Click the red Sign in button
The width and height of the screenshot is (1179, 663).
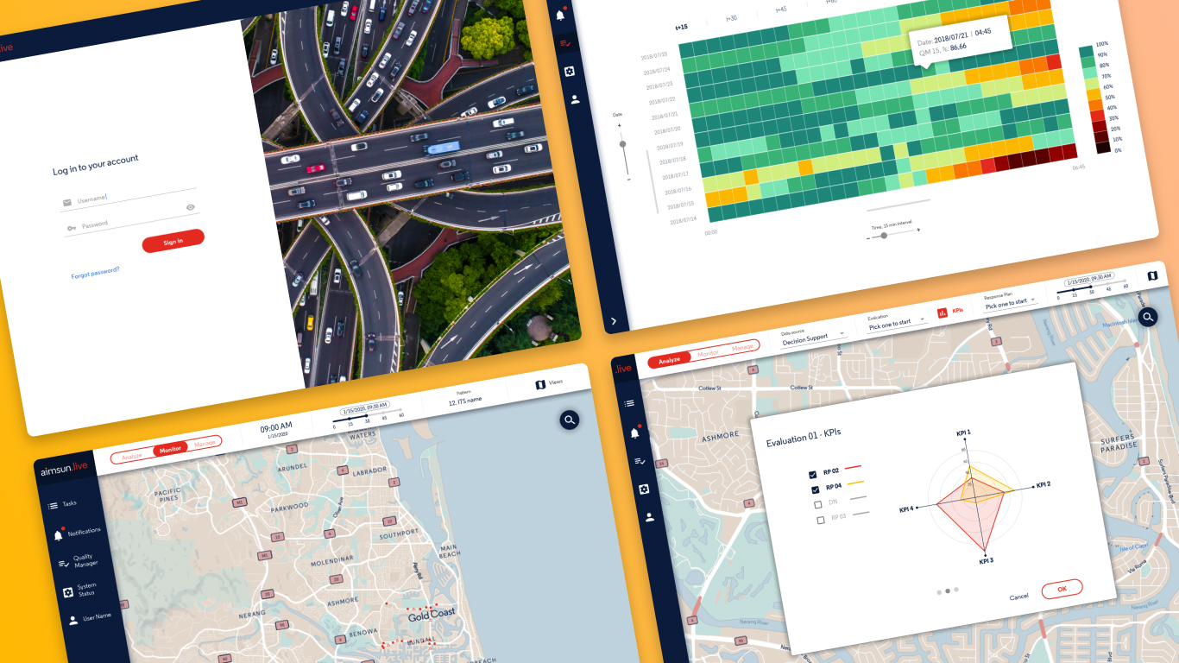tap(173, 241)
